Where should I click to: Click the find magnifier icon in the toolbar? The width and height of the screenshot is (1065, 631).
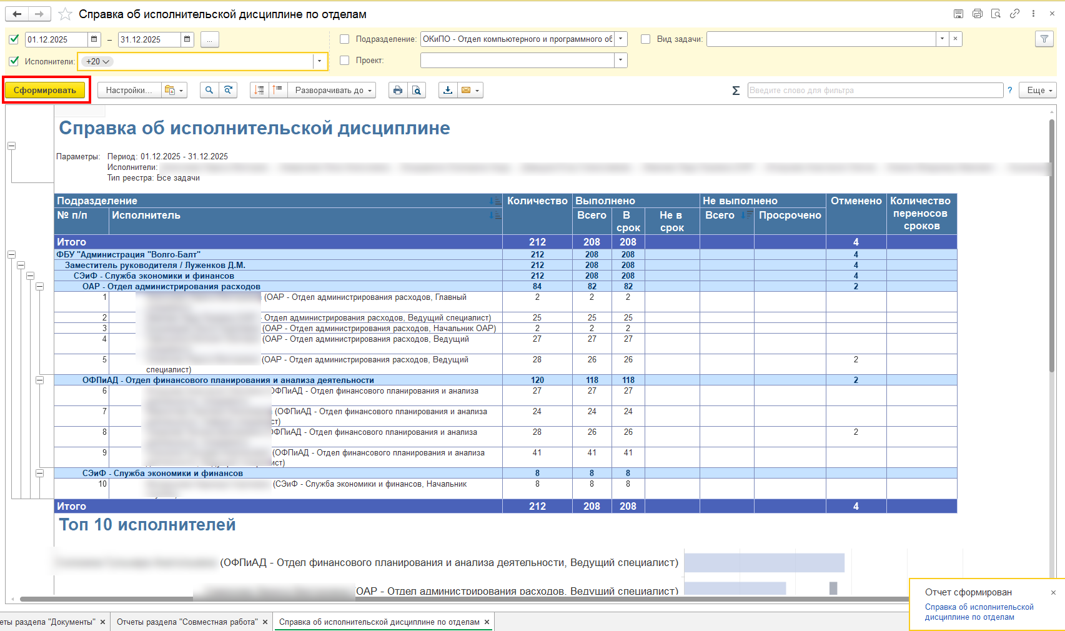209,91
